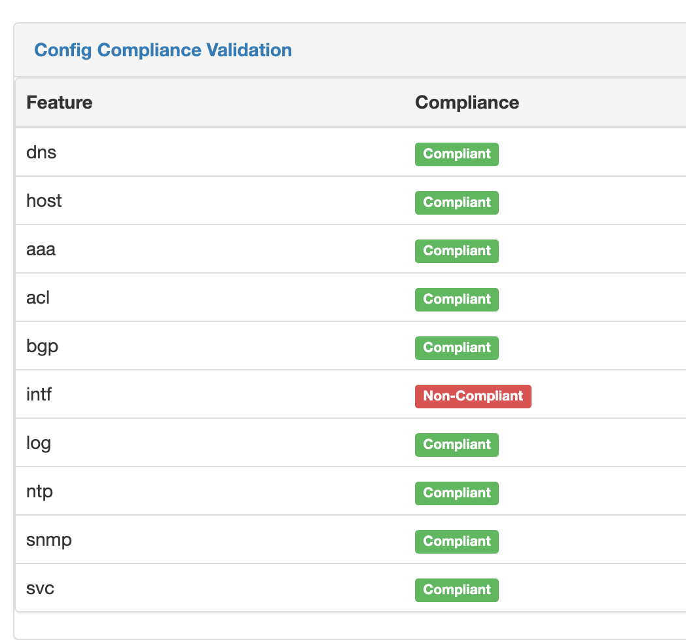This screenshot has height=640, width=686.
Task: Click the Compliant badge for svc
Action: (x=456, y=590)
